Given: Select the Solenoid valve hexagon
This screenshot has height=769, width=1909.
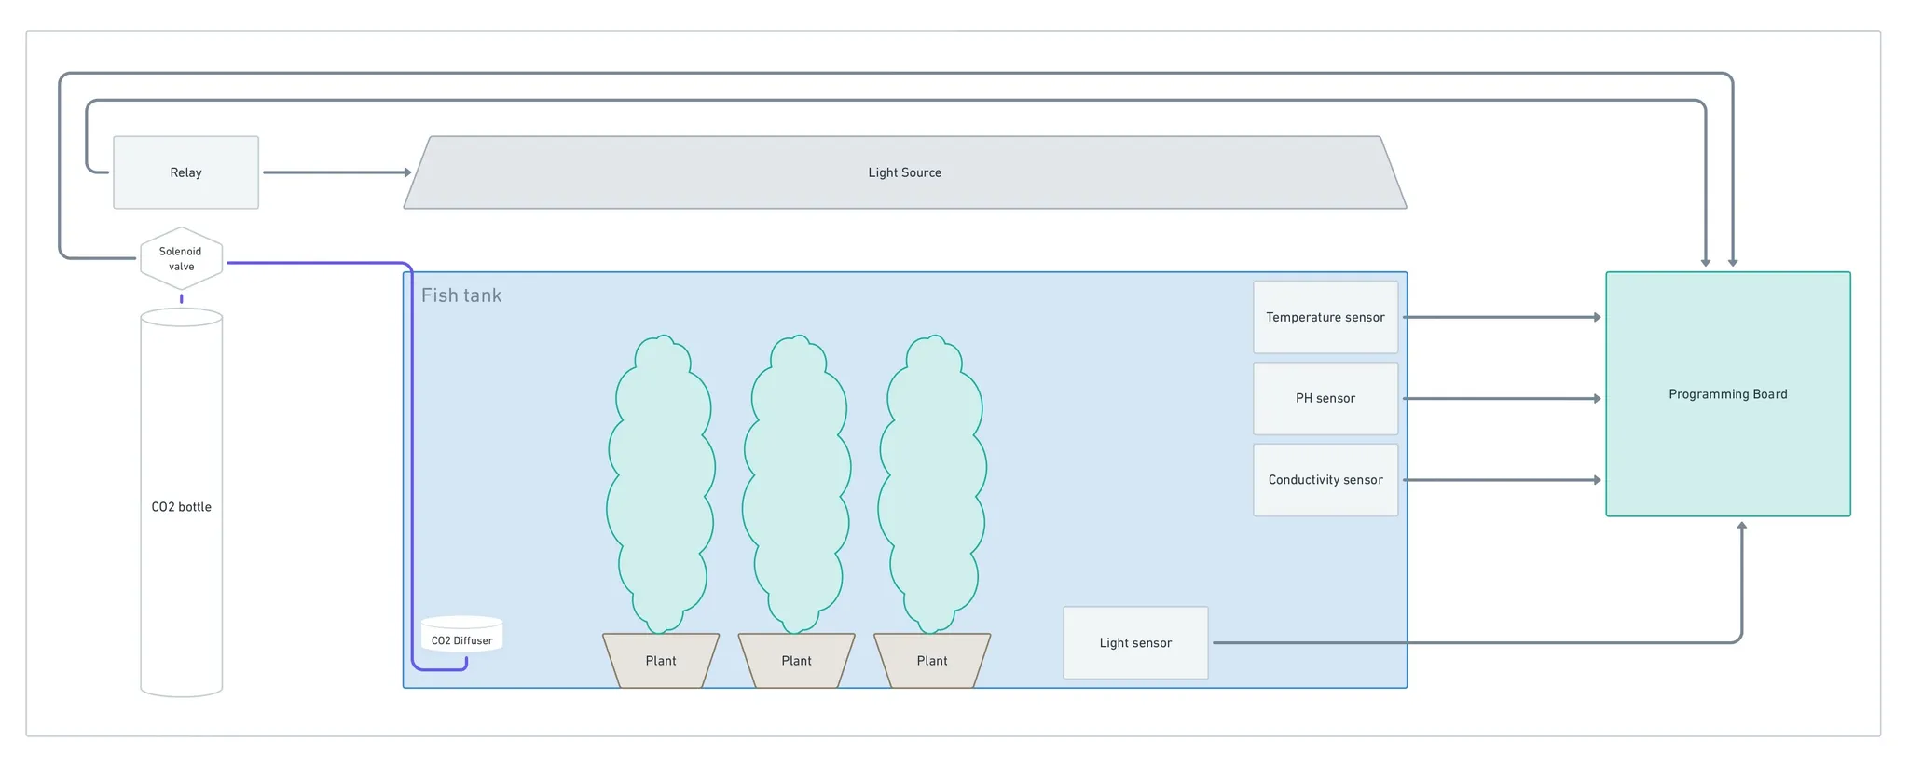Looking at the screenshot, I should click(181, 258).
